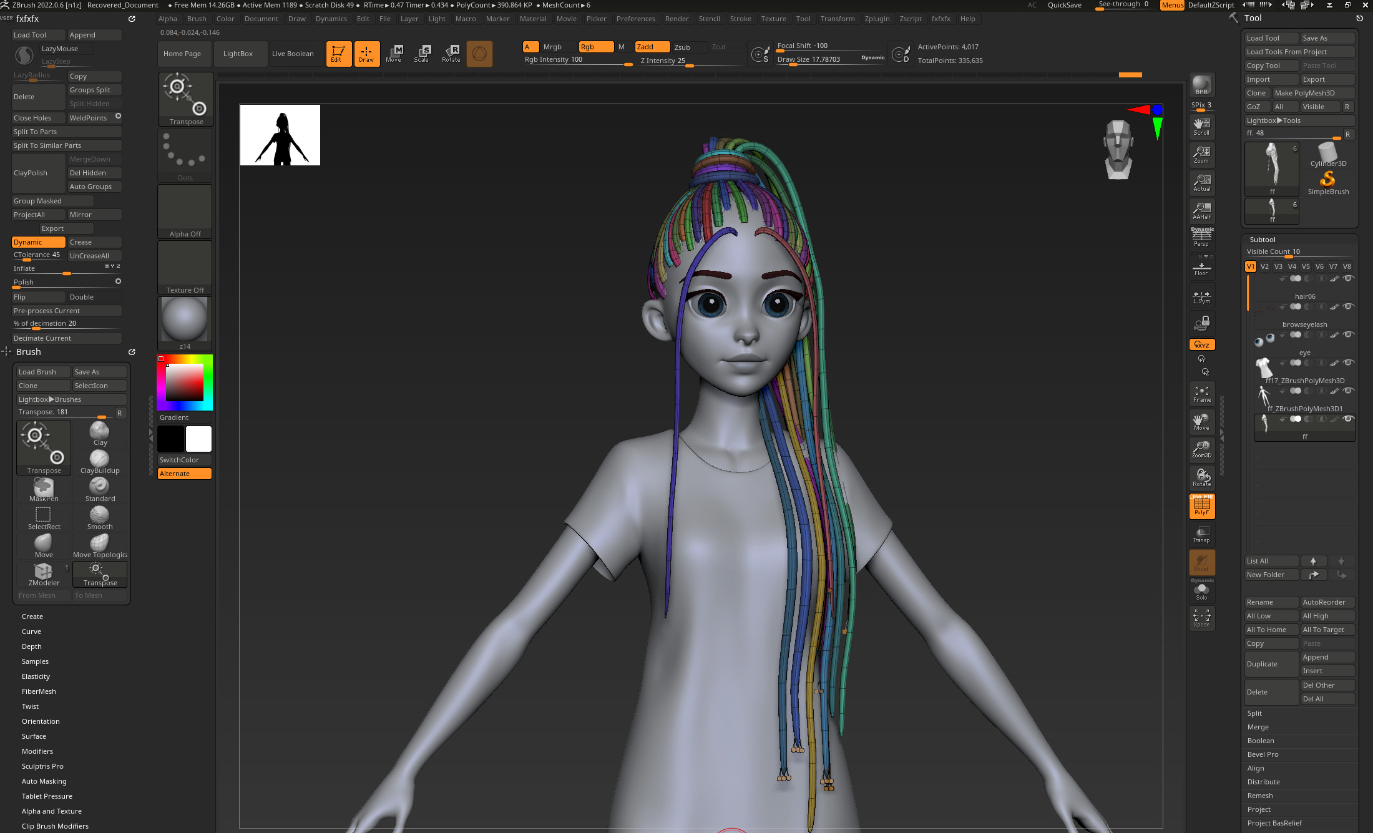
Task: Open the Alpha menu
Action: pyautogui.click(x=168, y=19)
